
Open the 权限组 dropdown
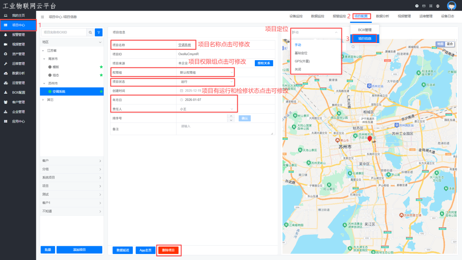tap(206, 72)
